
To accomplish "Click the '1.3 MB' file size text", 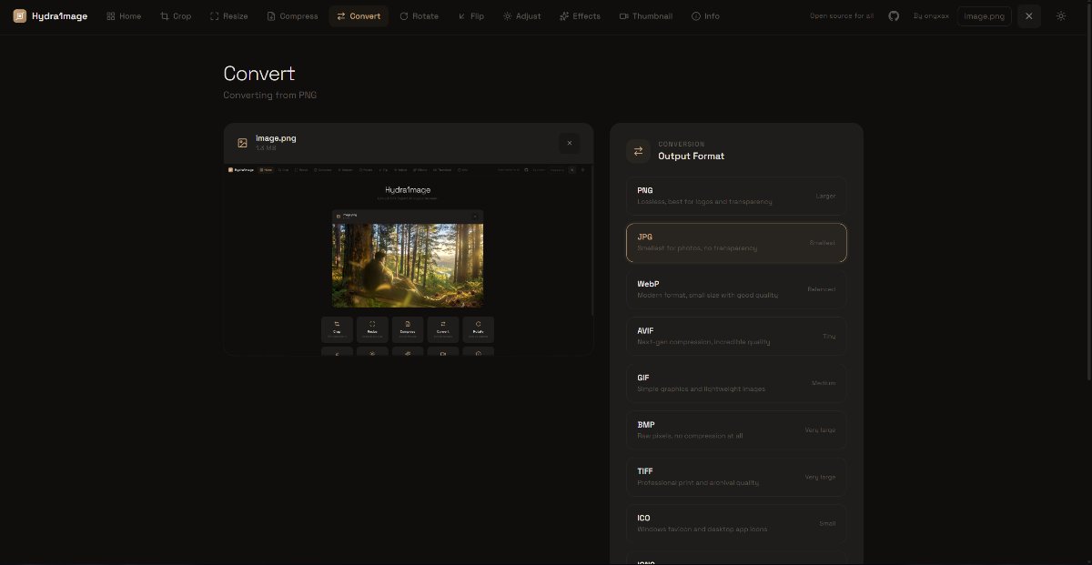I will point(265,147).
